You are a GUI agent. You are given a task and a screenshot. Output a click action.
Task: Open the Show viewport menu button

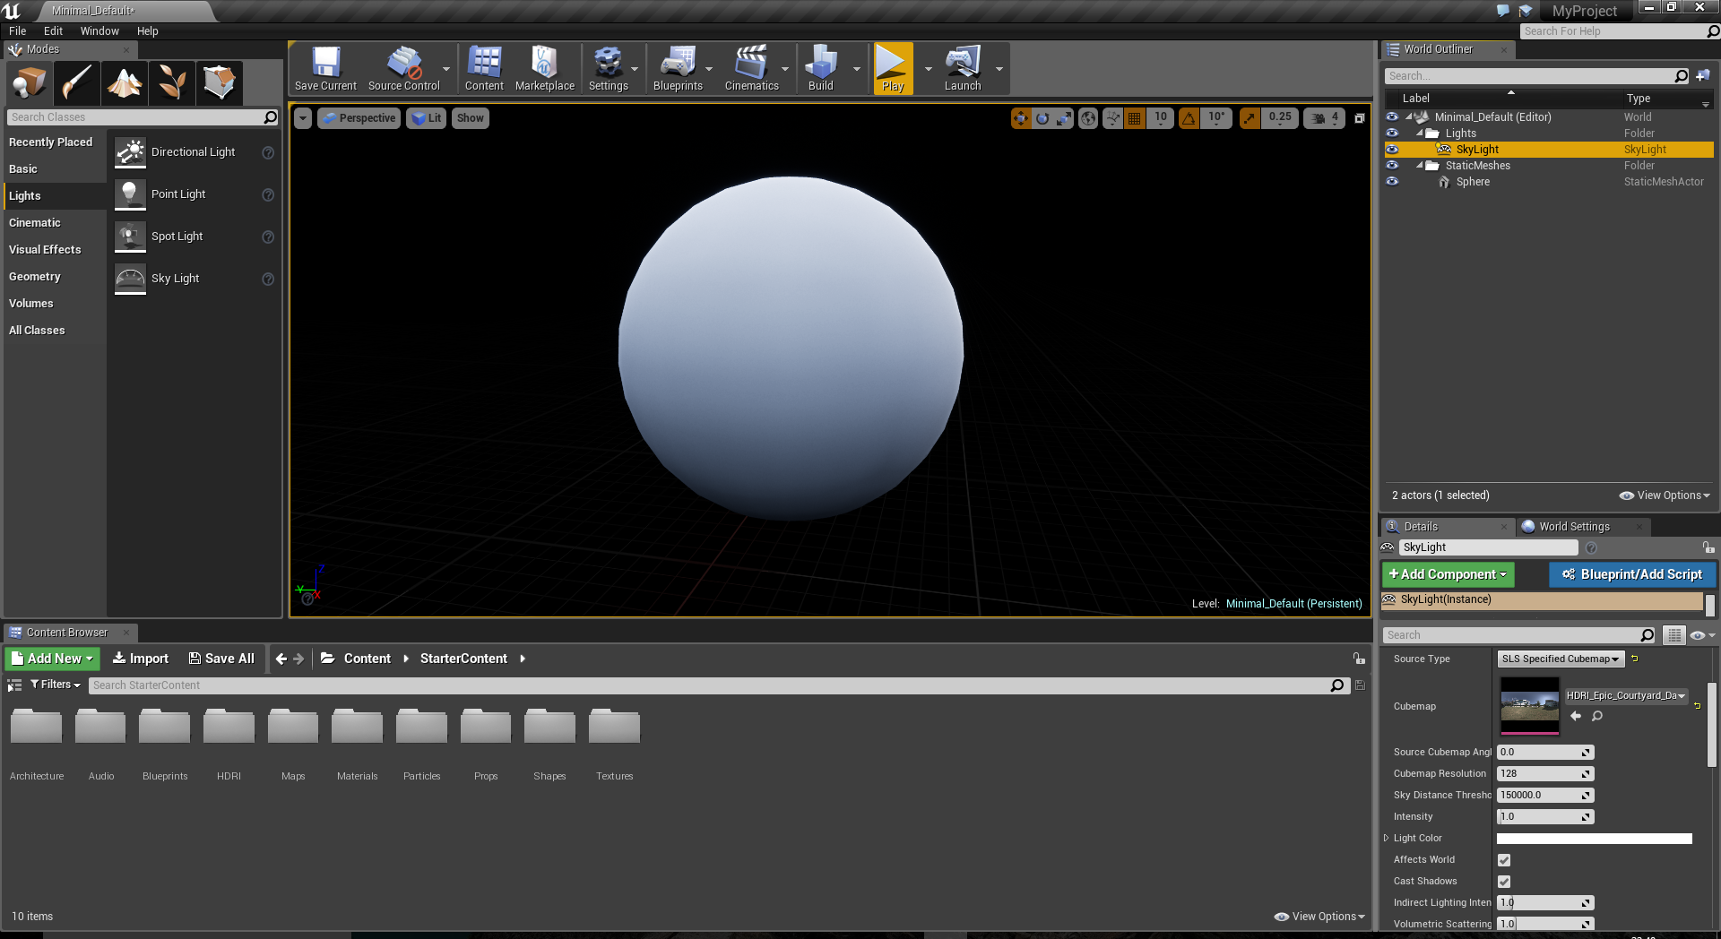pos(470,118)
